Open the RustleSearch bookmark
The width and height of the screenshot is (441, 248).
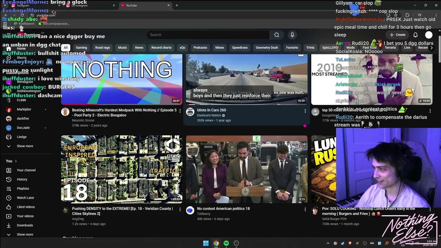[x=24, y=24]
